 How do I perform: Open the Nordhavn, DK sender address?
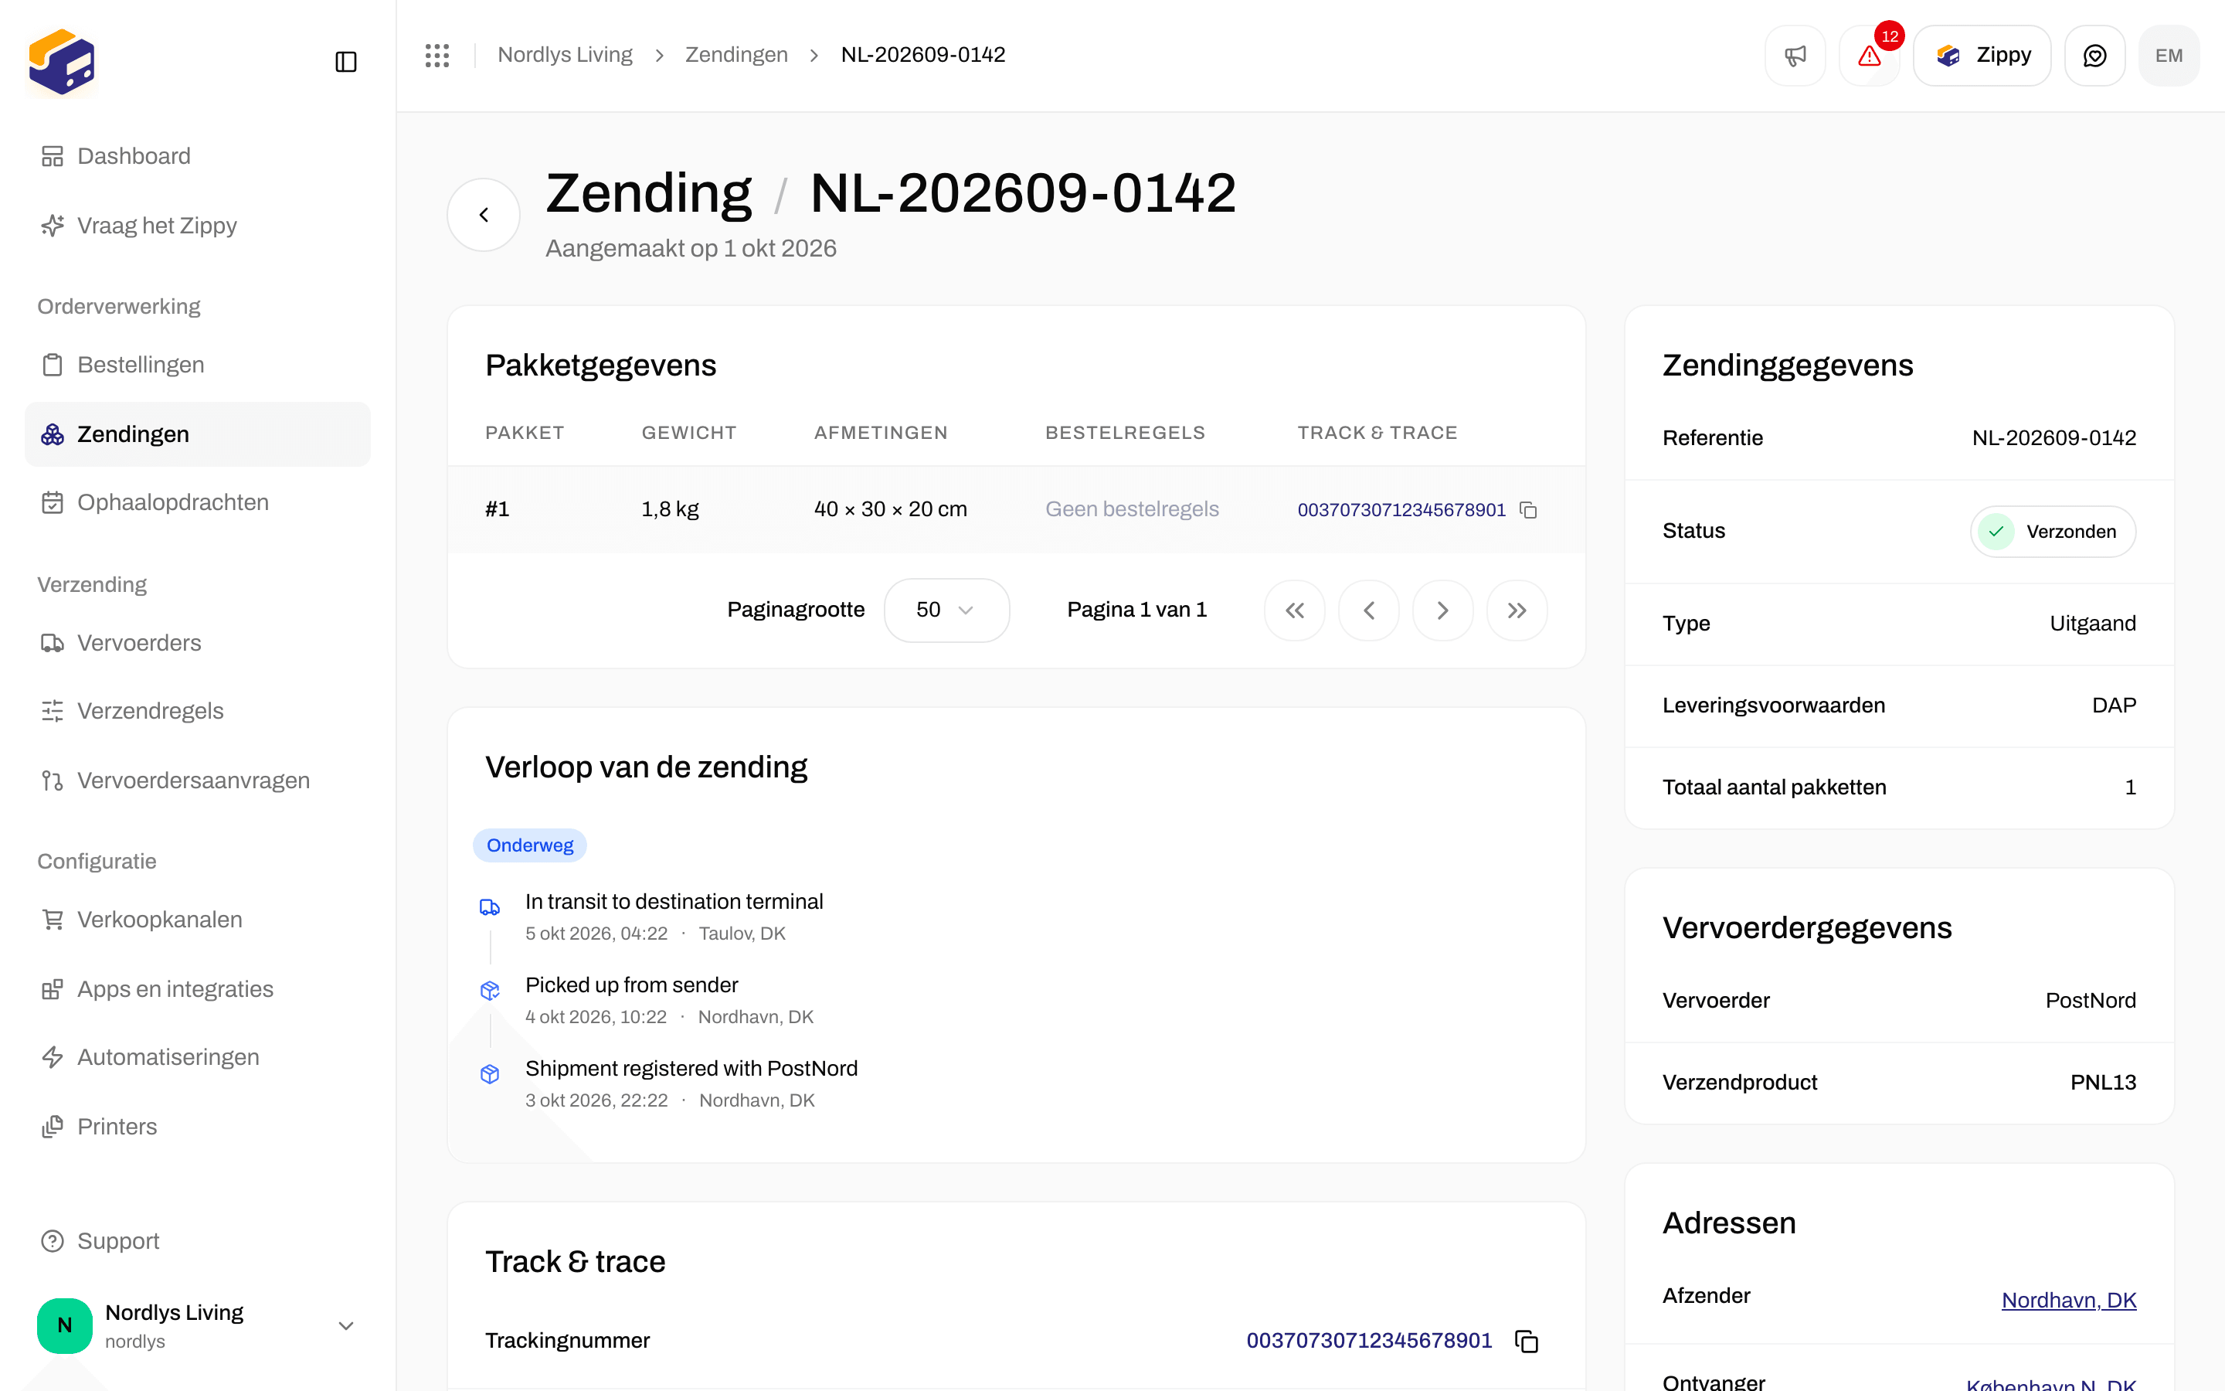[2069, 1300]
